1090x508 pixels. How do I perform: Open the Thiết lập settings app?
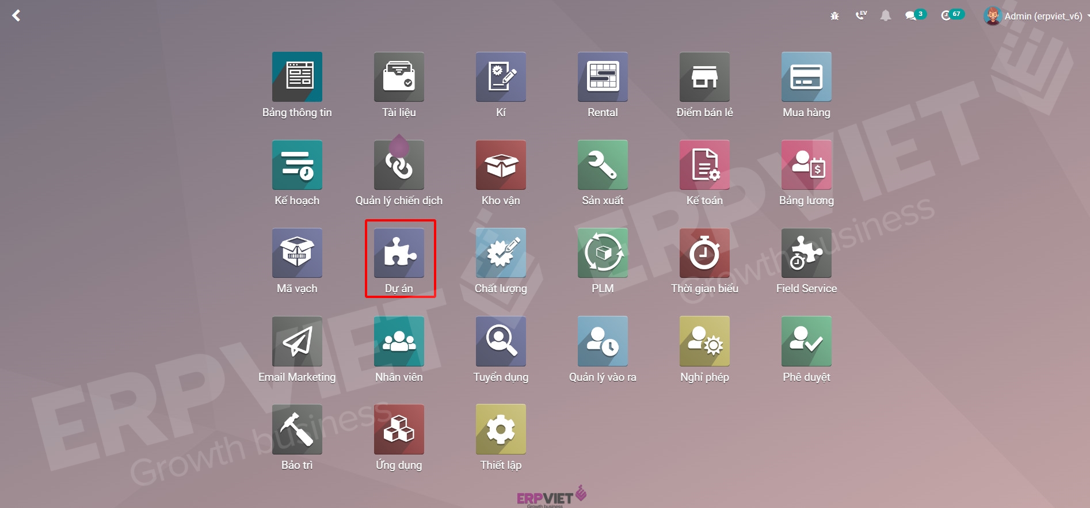coord(501,429)
